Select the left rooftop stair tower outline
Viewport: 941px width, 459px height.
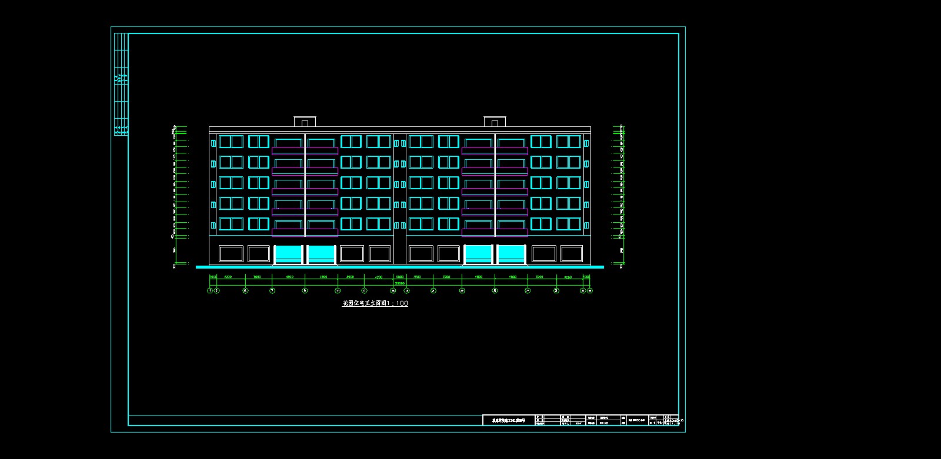305,122
